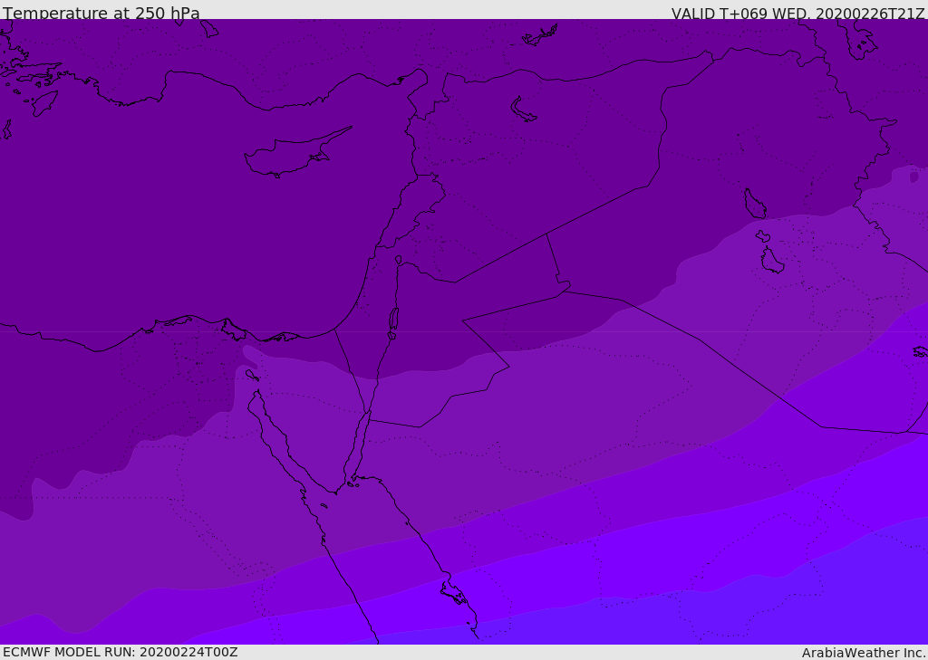The width and height of the screenshot is (928, 660).
Task: Click Lake Tharthar in Iraq
Action: (754, 204)
